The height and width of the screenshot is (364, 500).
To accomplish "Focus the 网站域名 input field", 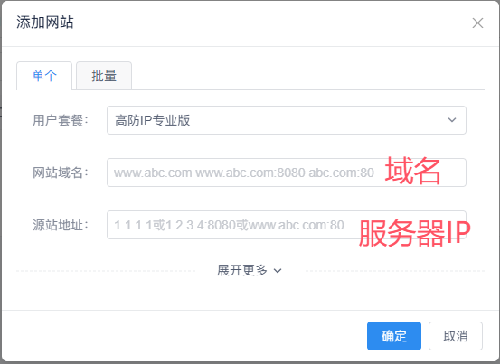I will pyautogui.click(x=287, y=173).
